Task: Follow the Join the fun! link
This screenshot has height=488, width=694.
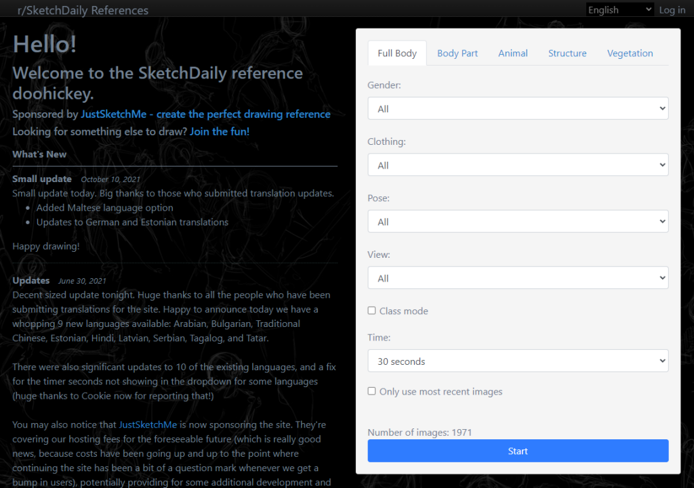Action: point(220,131)
